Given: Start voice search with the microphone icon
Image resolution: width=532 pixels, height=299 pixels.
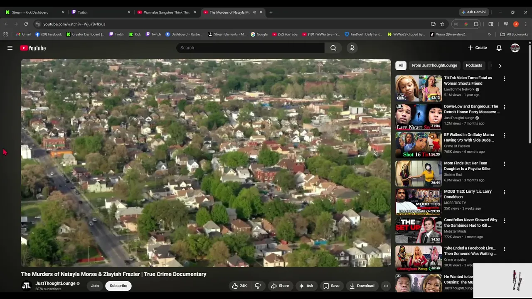Looking at the screenshot, I should (x=352, y=48).
